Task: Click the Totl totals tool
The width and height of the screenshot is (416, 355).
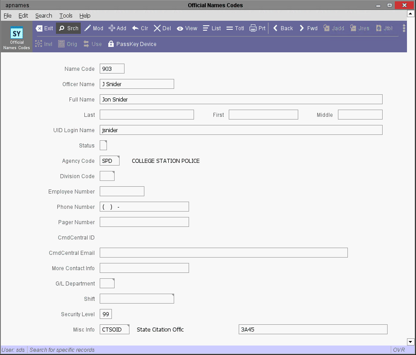Action: 235,28
